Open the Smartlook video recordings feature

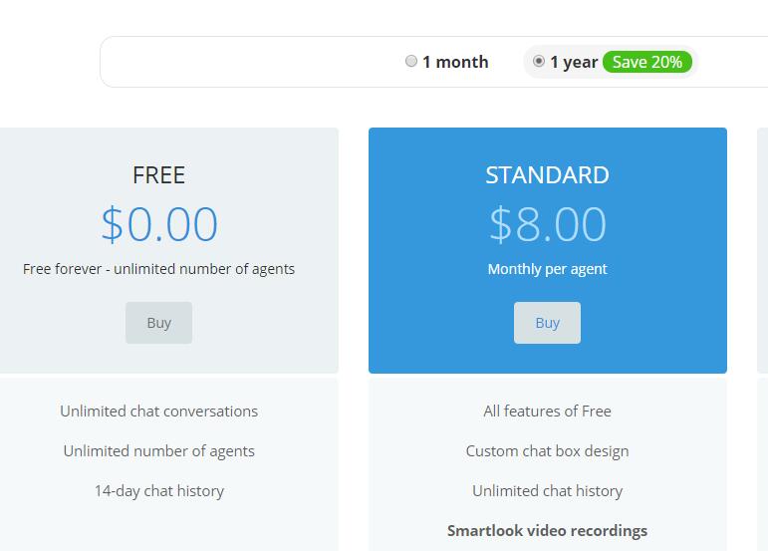coord(547,531)
